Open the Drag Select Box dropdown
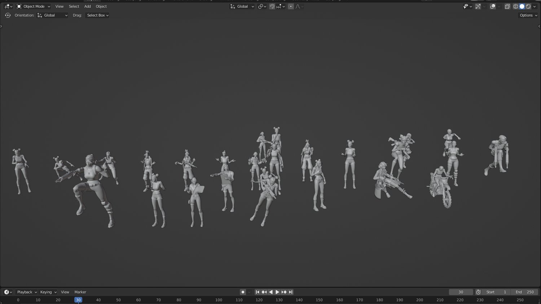The image size is (541, 304). pyautogui.click(x=97, y=15)
